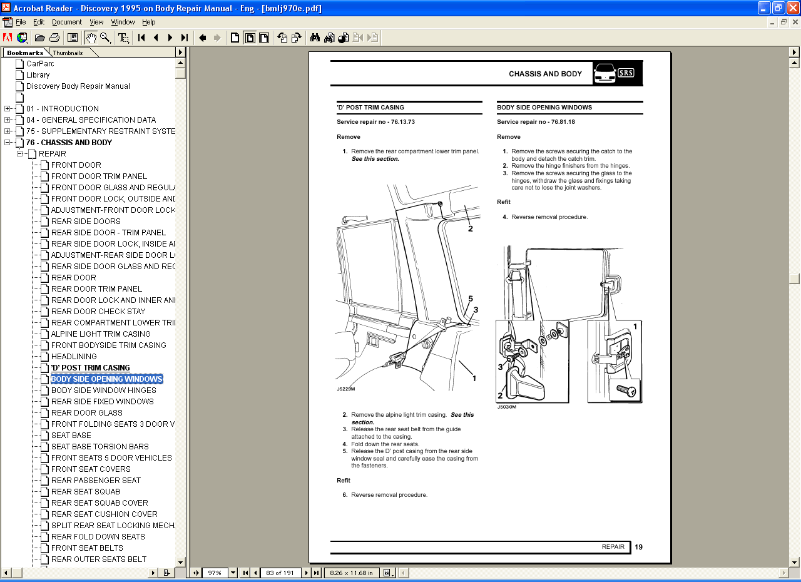The image size is (801, 582).
Task: Toggle navigation pane from status bar
Action: click(196, 573)
